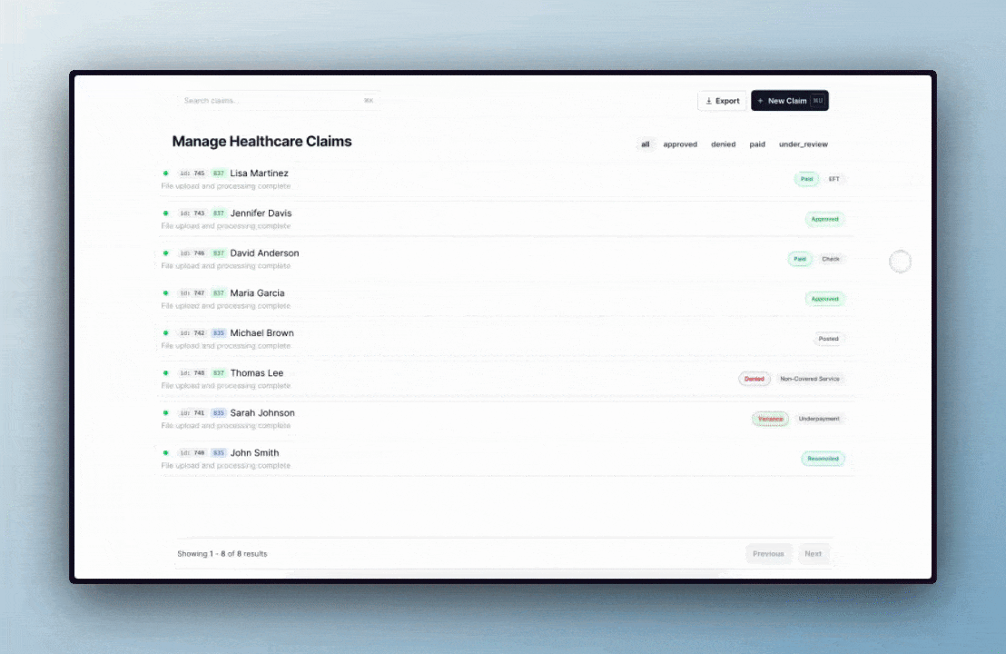1006x654 pixels.
Task: Open Maria Garcia's claim row
Action: [x=258, y=293]
